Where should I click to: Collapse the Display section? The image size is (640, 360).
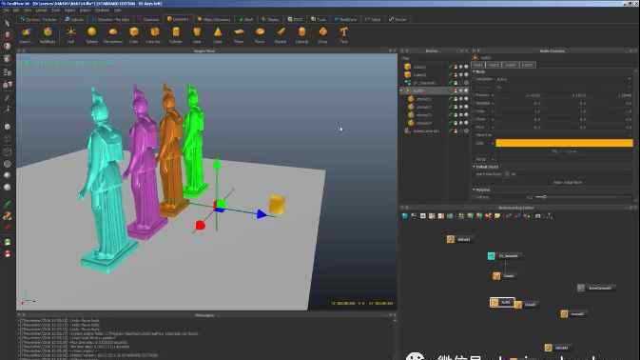click(x=474, y=190)
